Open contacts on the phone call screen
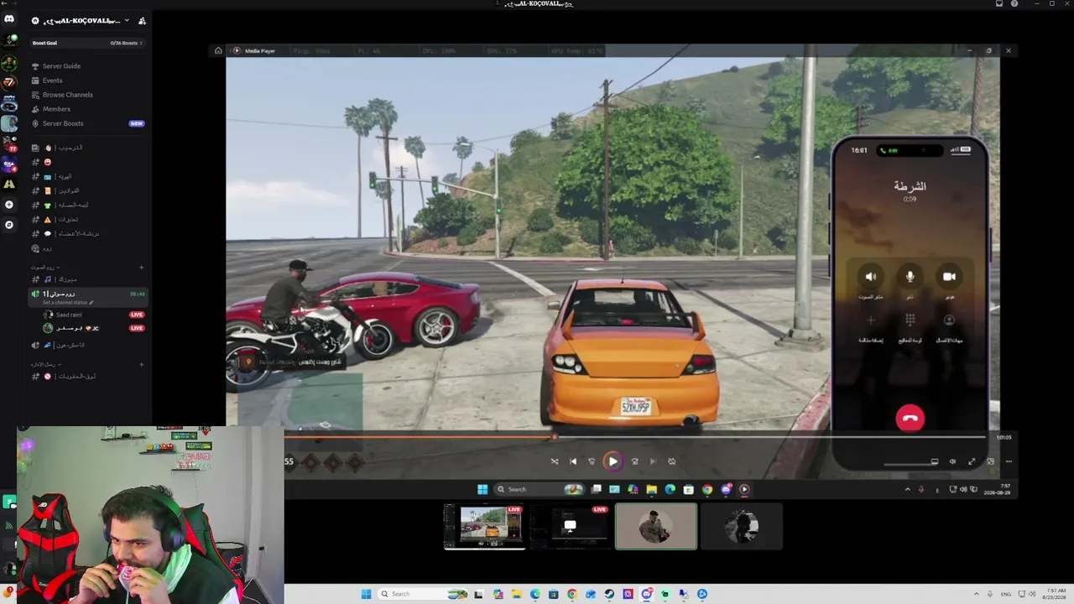The width and height of the screenshot is (1074, 604). pos(949,320)
